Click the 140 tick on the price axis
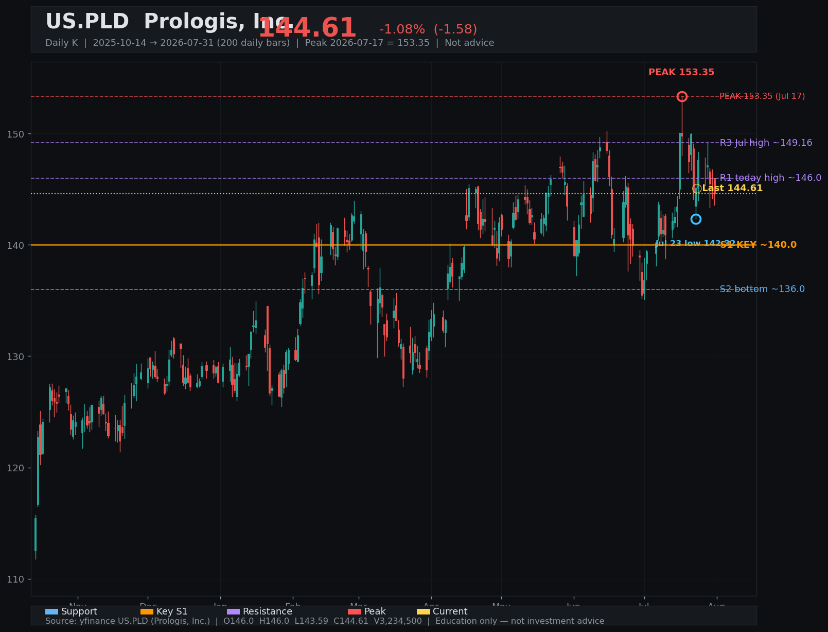This screenshot has height=632, width=828. 16,245
